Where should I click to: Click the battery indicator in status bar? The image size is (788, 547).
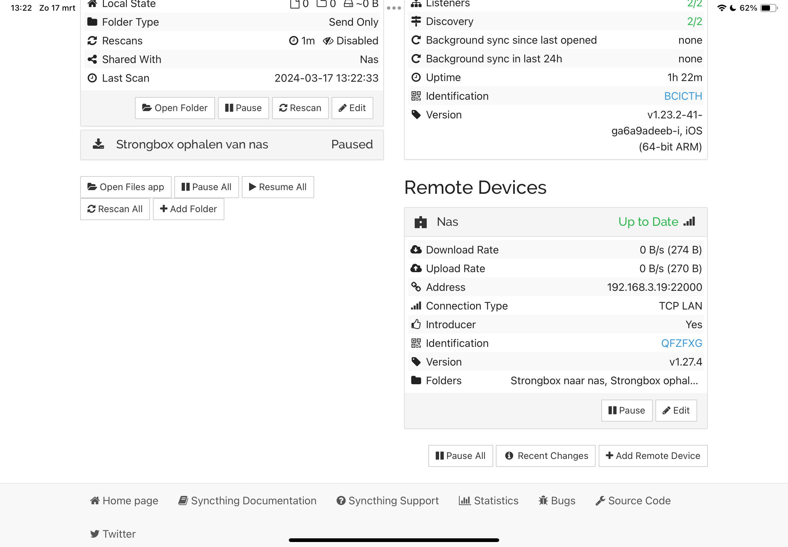tap(769, 8)
